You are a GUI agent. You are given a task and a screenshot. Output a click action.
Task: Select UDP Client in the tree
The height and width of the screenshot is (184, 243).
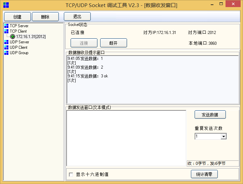pyautogui.click(x=18, y=47)
